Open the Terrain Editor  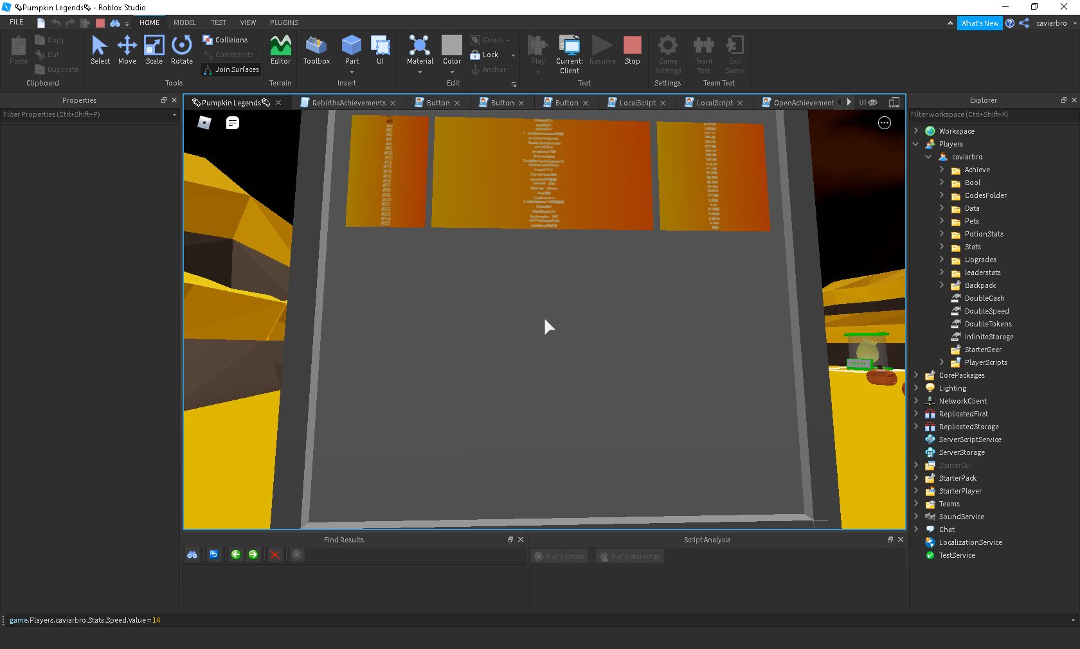tap(280, 50)
